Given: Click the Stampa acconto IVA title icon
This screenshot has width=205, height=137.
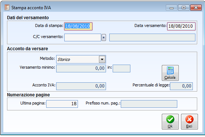Looking at the screenshot, I should 7,7.
